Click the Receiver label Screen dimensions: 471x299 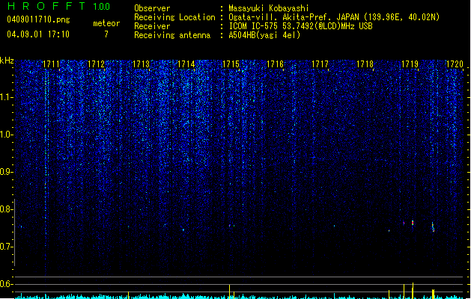coord(152,26)
